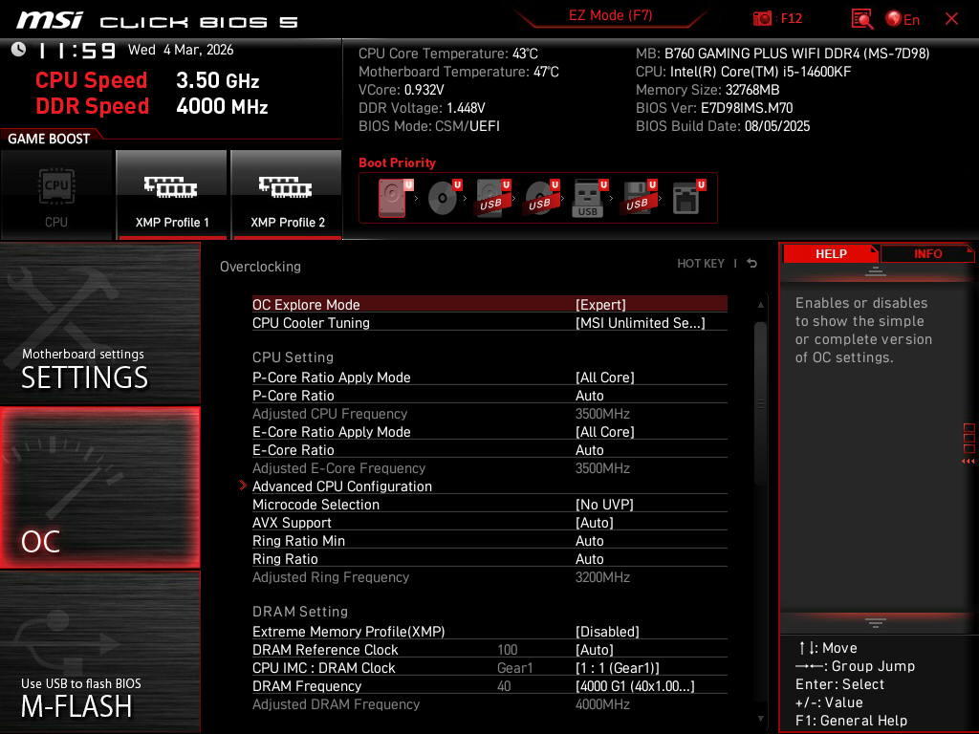The width and height of the screenshot is (979, 734).
Task: Click the settings list scrollbar thumb
Action: point(760,404)
